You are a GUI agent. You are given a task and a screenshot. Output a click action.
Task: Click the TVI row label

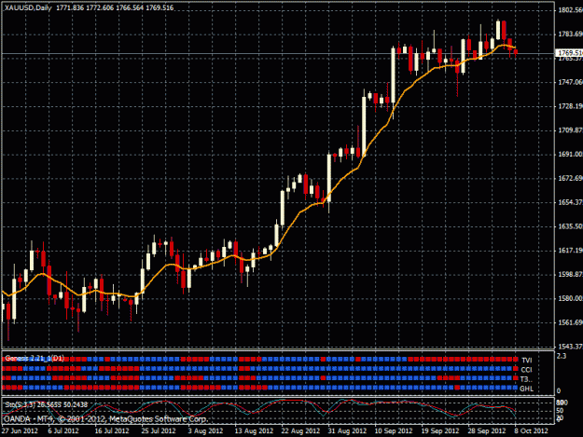[526, 361]
